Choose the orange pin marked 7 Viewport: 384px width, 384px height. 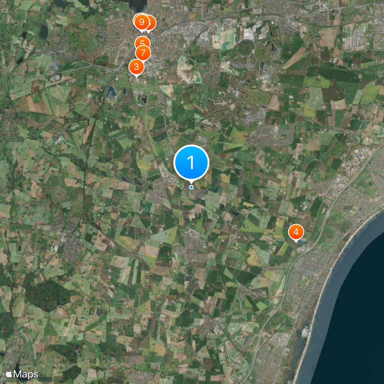coord(143,53)
